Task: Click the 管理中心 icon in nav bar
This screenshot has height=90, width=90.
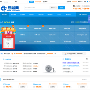Action: click(x=80, y=14)
